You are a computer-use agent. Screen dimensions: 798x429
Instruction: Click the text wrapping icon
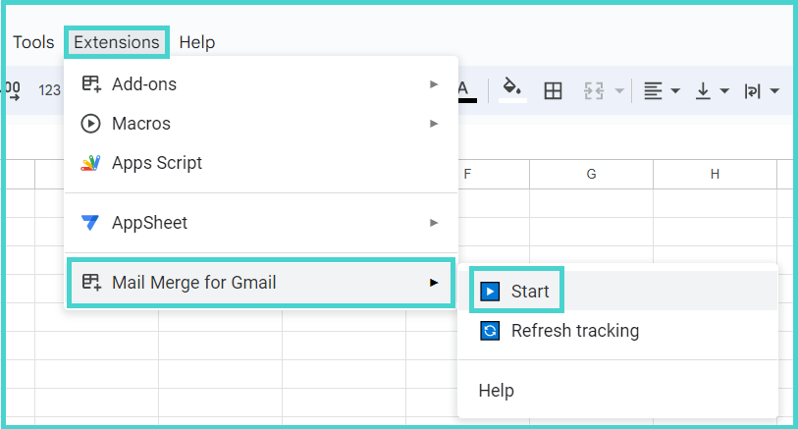(752, 91)
